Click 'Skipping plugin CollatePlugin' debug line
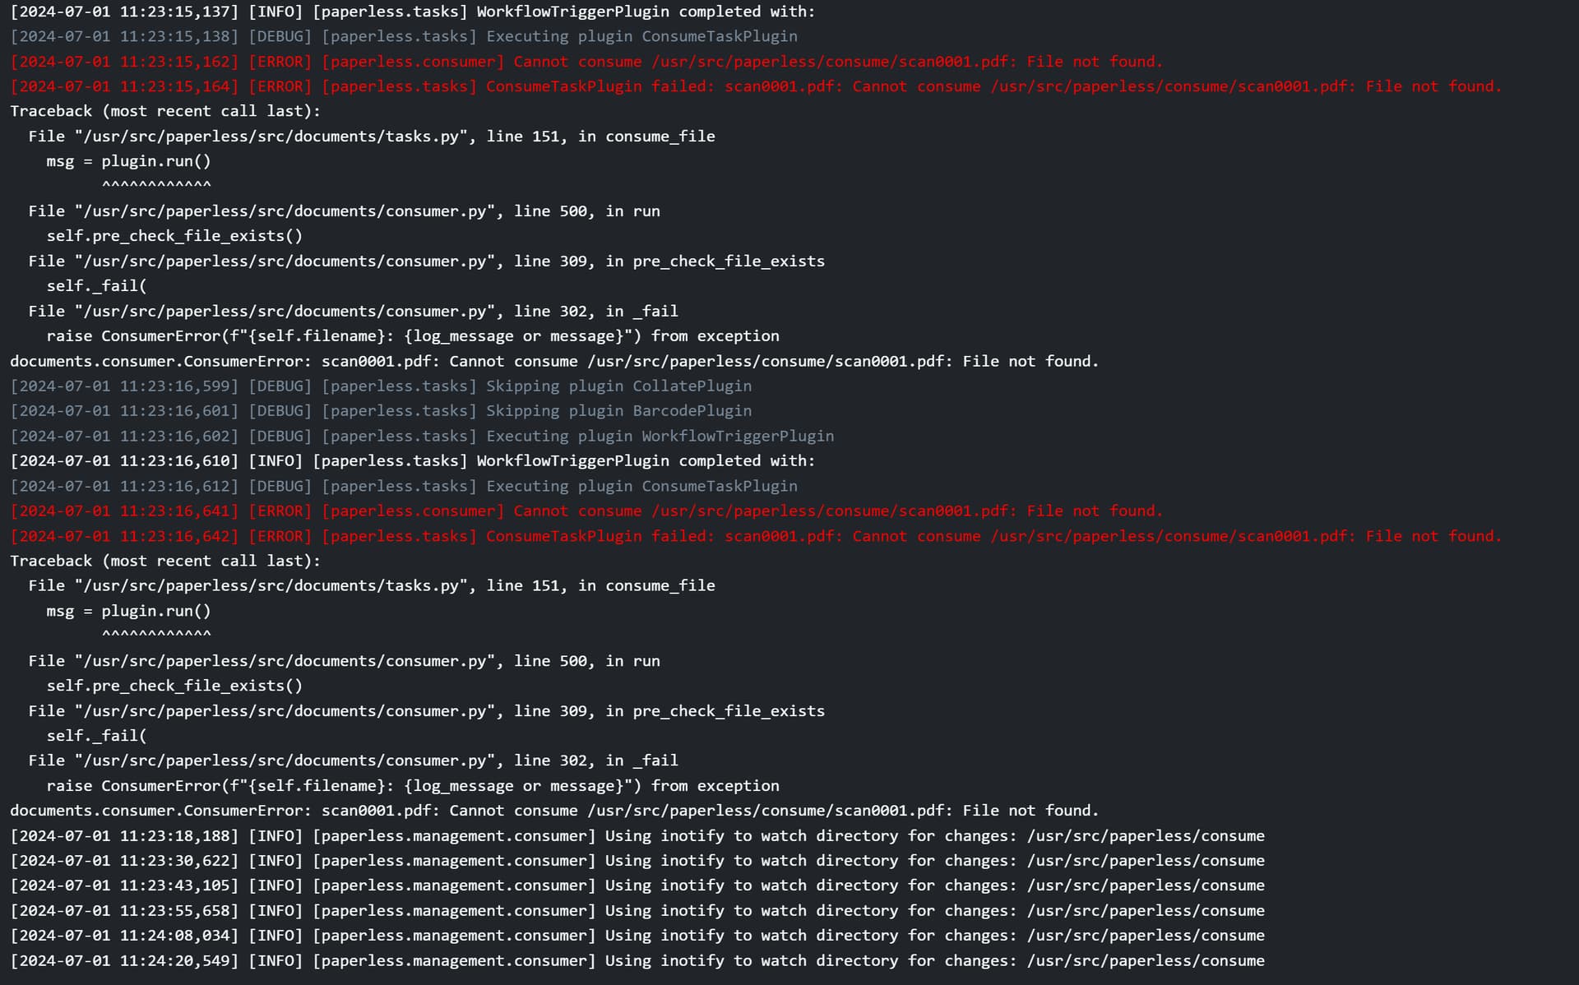 coord(381,386)
